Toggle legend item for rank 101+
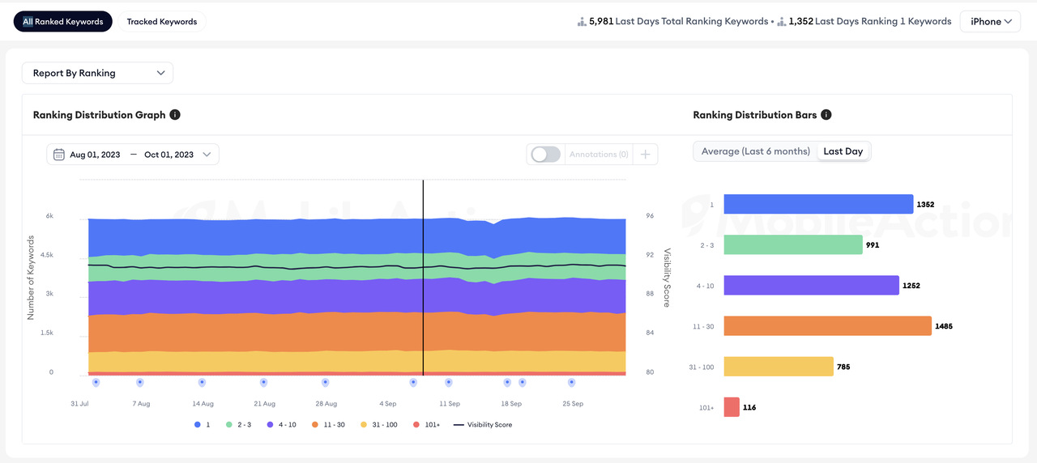This screenshot has width=1037, height=463. click(x=426, y=424)
